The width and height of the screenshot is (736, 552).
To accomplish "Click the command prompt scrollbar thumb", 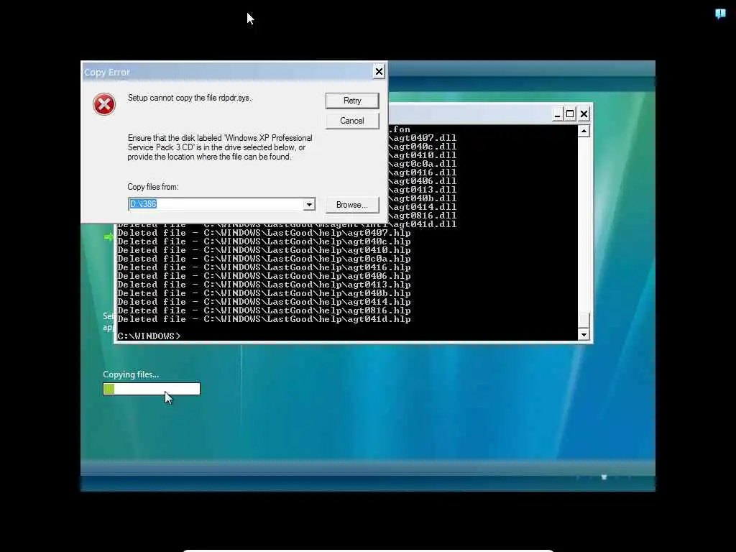I will pos(584,320).
